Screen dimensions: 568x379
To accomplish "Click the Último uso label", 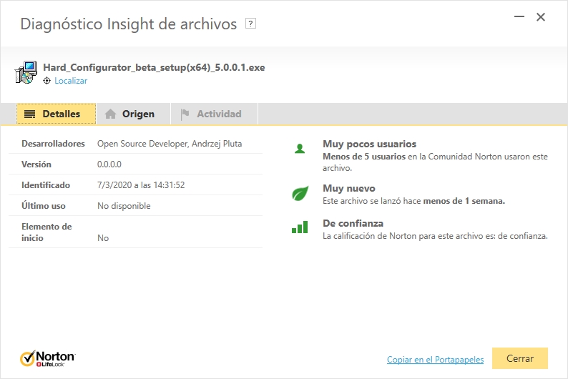I will point(44,206).
